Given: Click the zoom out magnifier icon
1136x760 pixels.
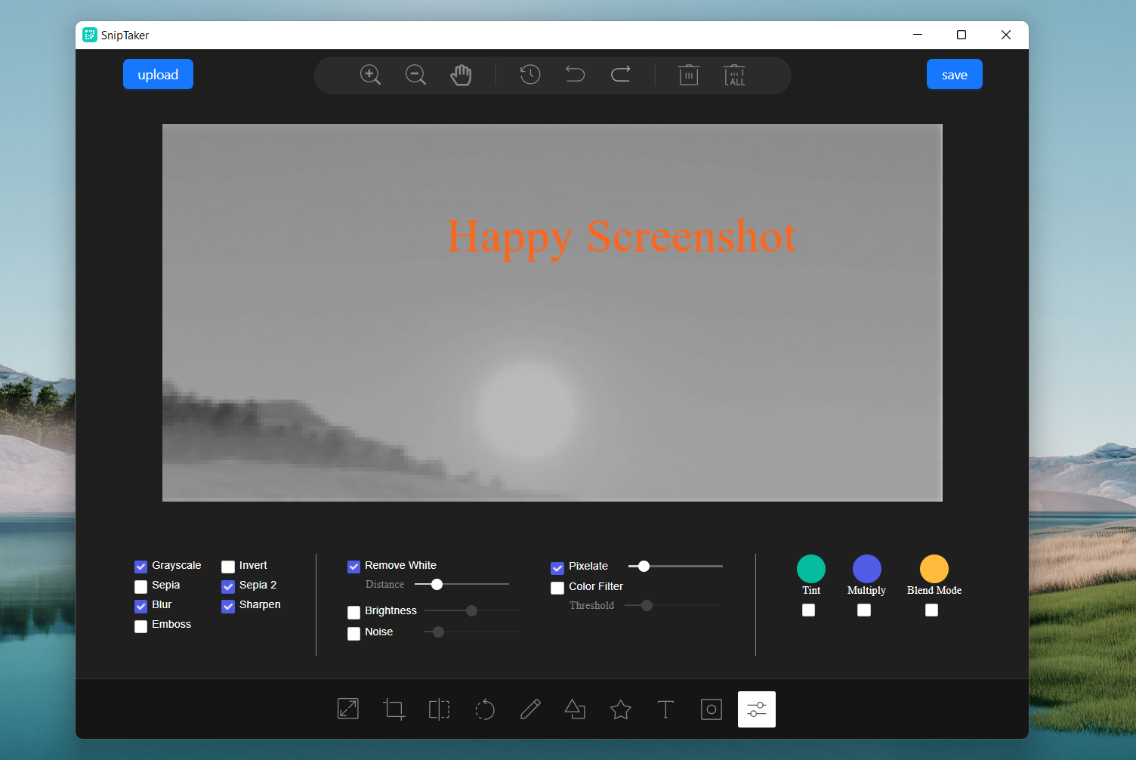Looking at the screenshot, I should [415, 75].
